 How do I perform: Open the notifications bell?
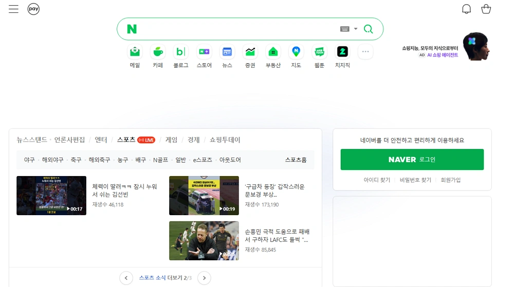[466, 9]
